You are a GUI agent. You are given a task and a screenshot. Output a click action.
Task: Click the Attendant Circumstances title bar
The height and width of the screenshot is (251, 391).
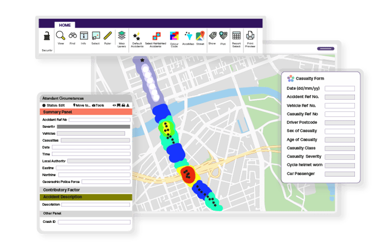pos(86,98)
